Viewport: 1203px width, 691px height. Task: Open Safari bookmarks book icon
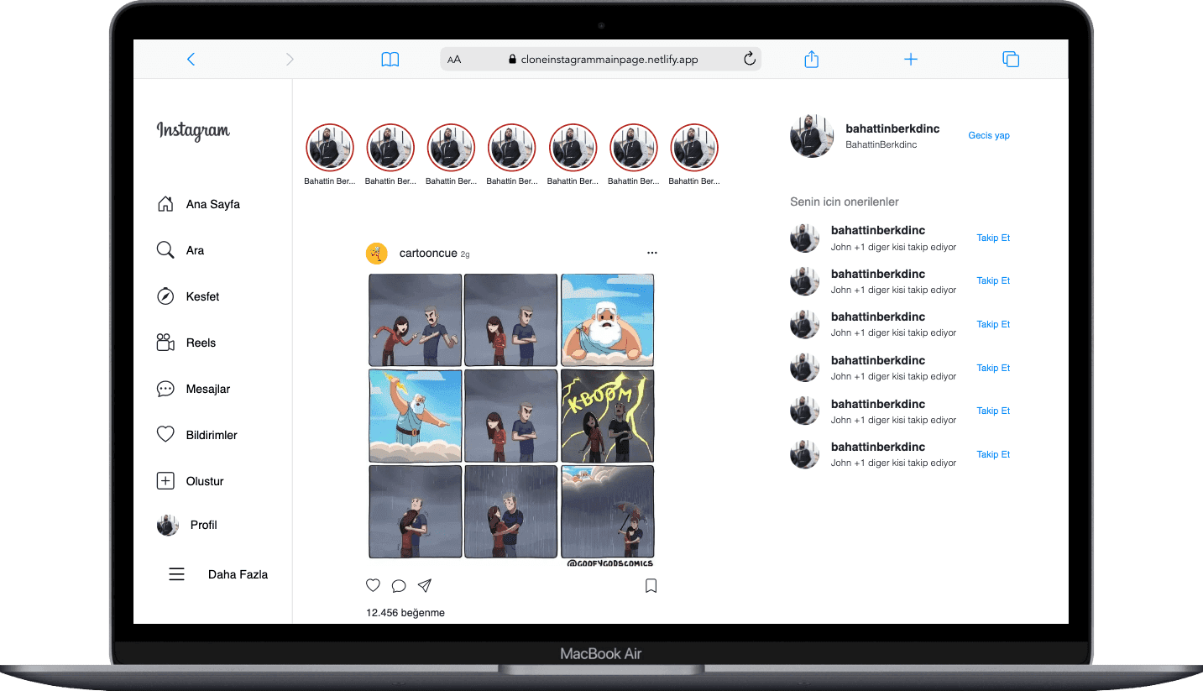click(x=390, y=60)
